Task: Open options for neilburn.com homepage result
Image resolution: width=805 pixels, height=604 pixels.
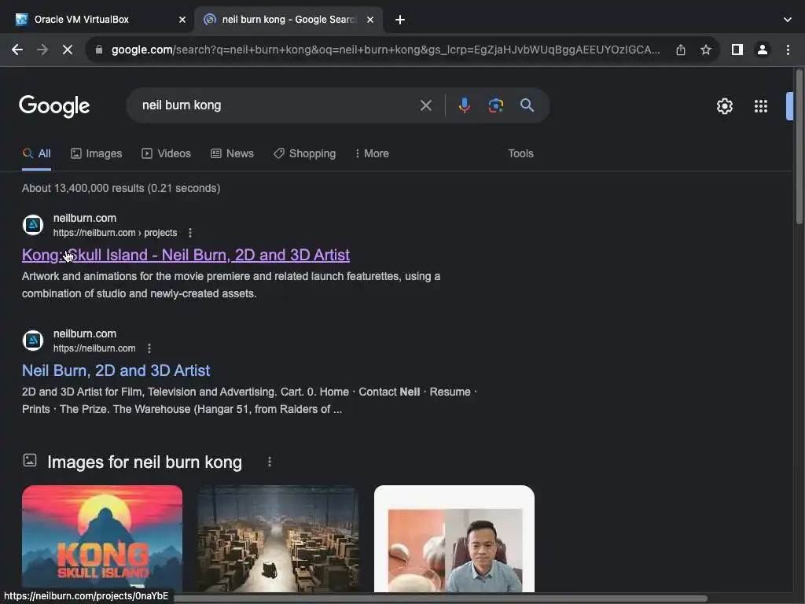Action: [149, 348]
